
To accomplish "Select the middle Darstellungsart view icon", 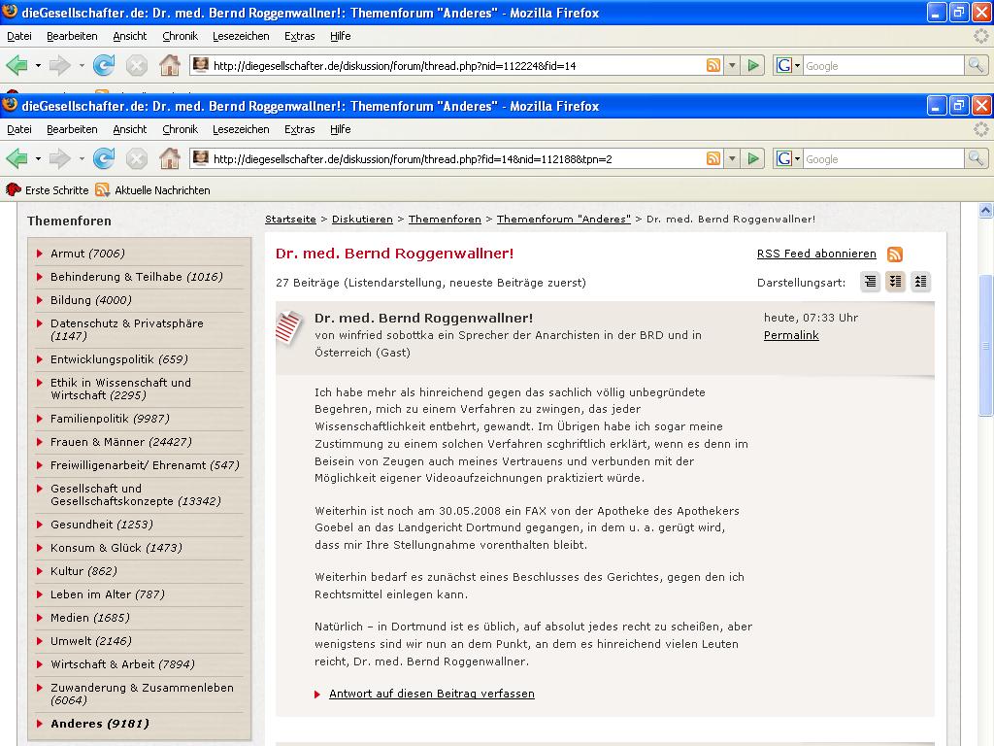I will tap(895, 282).
